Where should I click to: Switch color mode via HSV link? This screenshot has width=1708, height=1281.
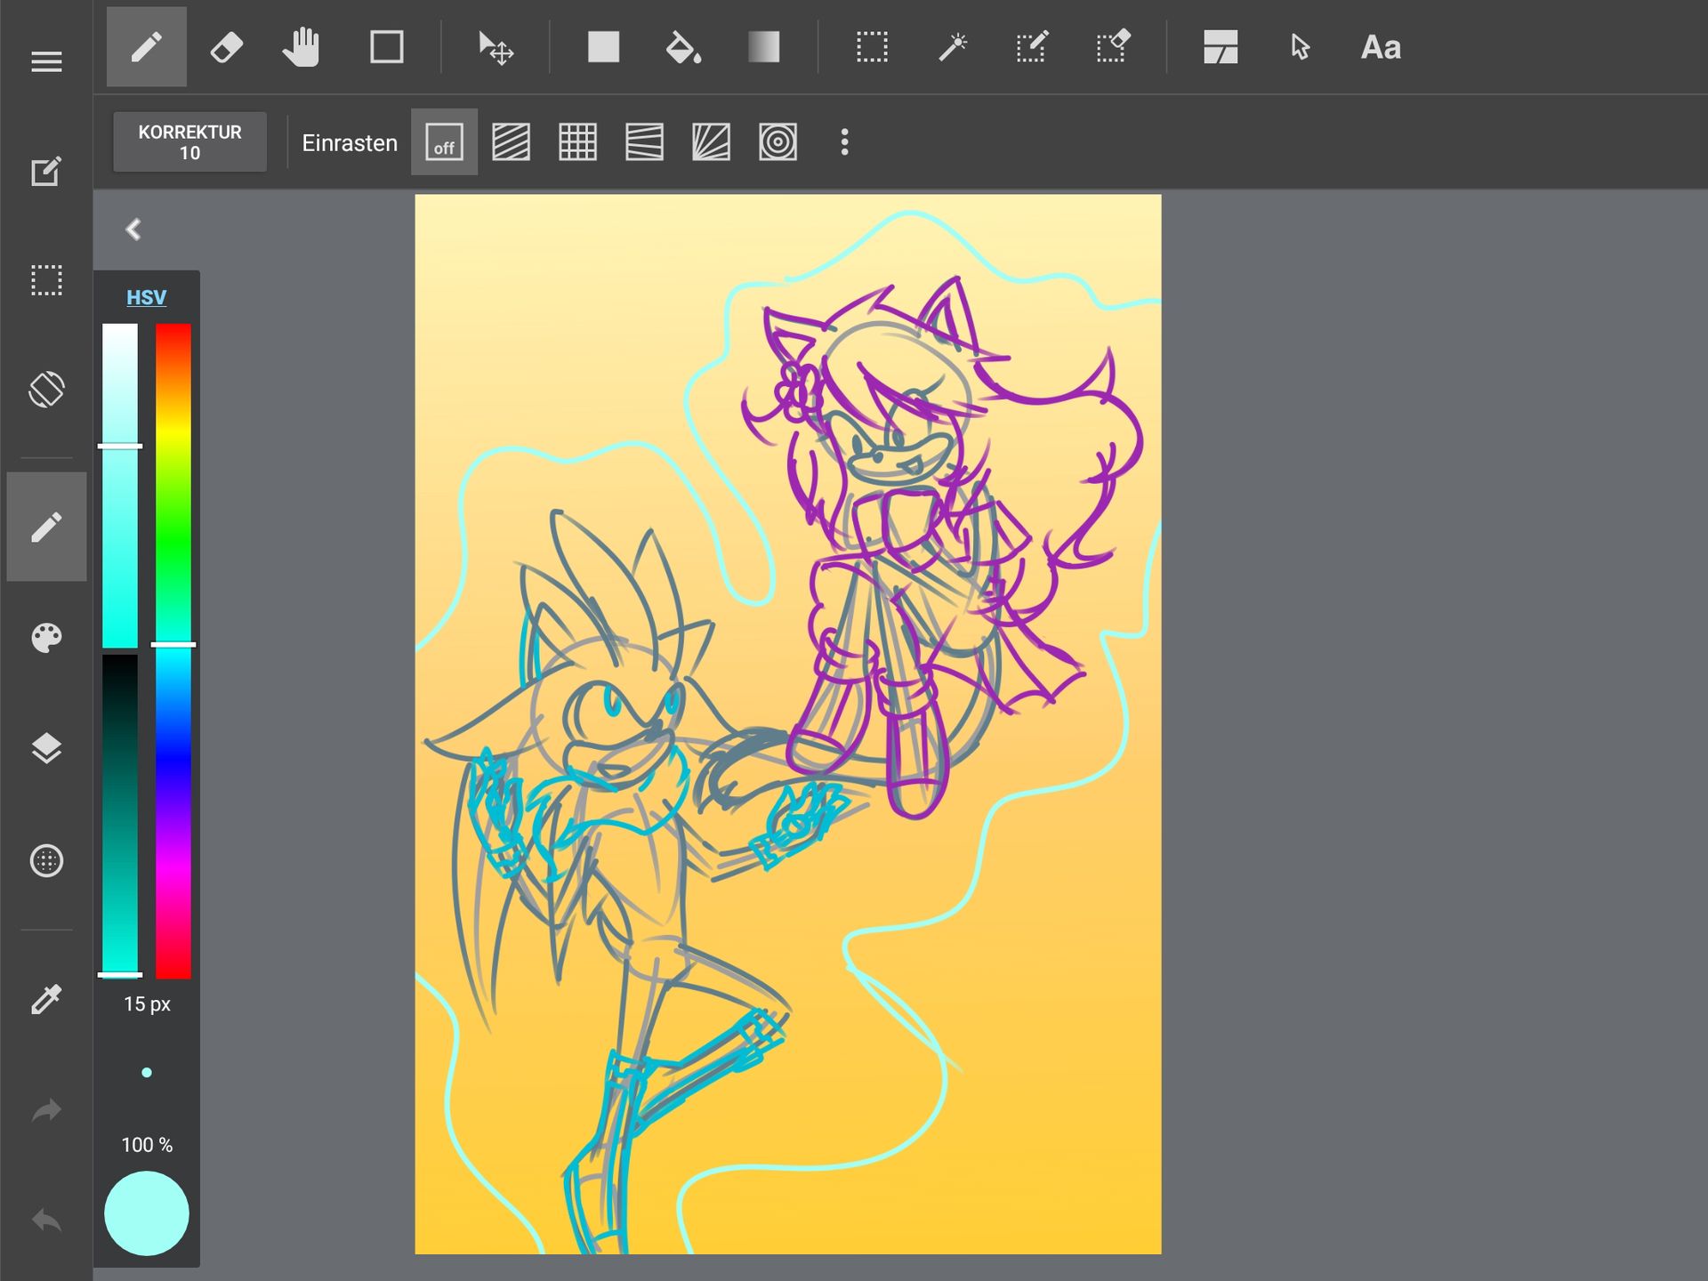click(146, 297)
